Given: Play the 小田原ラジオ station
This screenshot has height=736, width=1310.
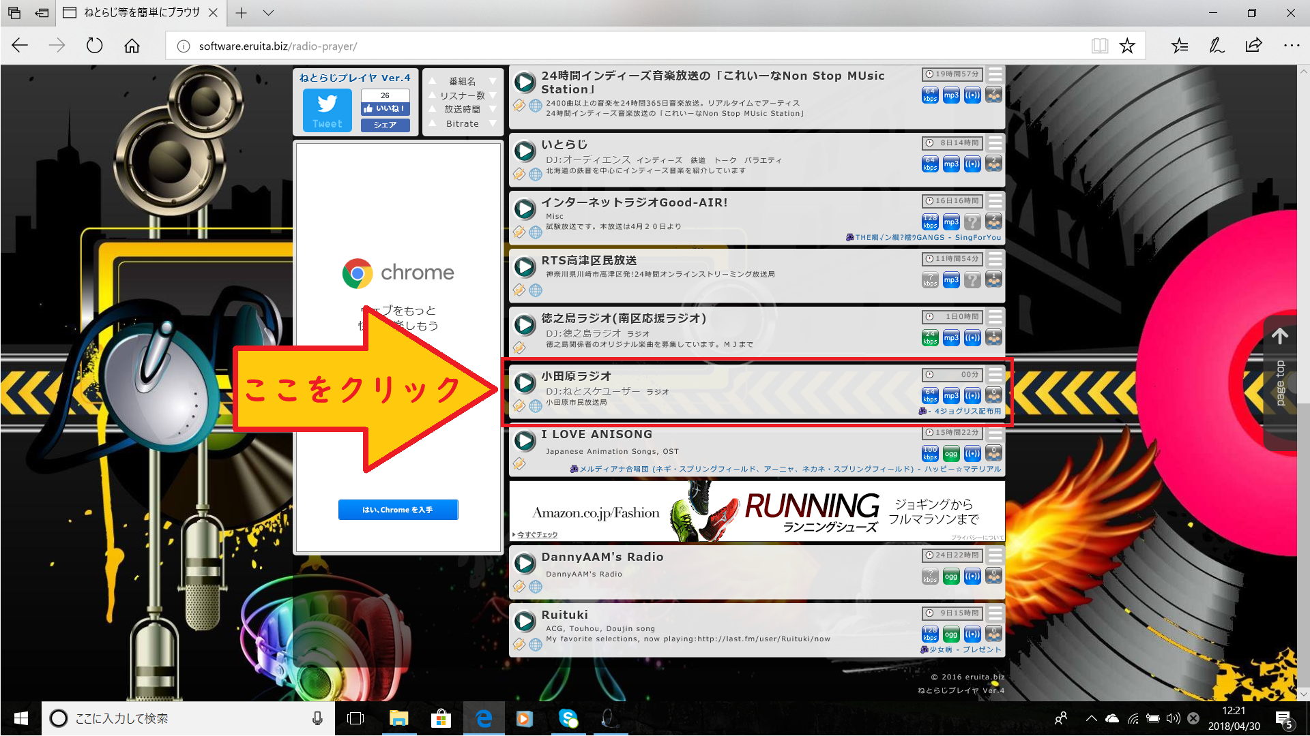Looking at the screenshot, I should point(525,382).
